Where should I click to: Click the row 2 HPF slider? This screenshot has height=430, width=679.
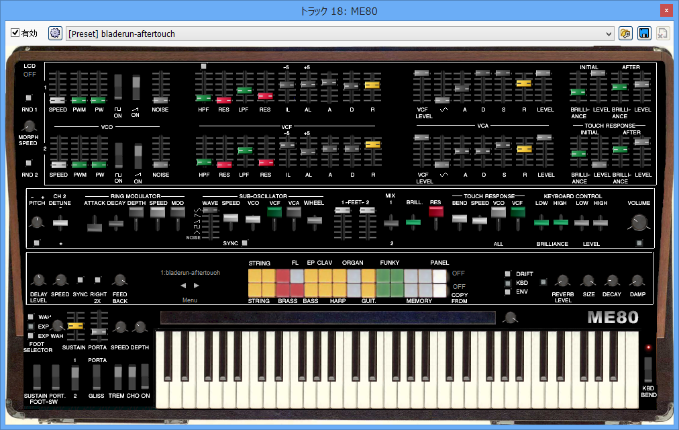tap(204, 163)
